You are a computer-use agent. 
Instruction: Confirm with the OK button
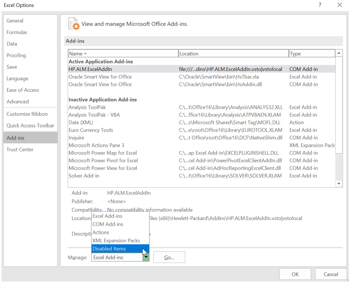pos(295,274)
